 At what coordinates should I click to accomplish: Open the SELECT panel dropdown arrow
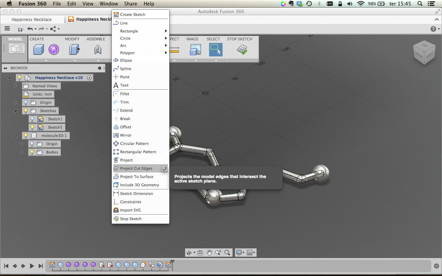(x=216, y=60)
